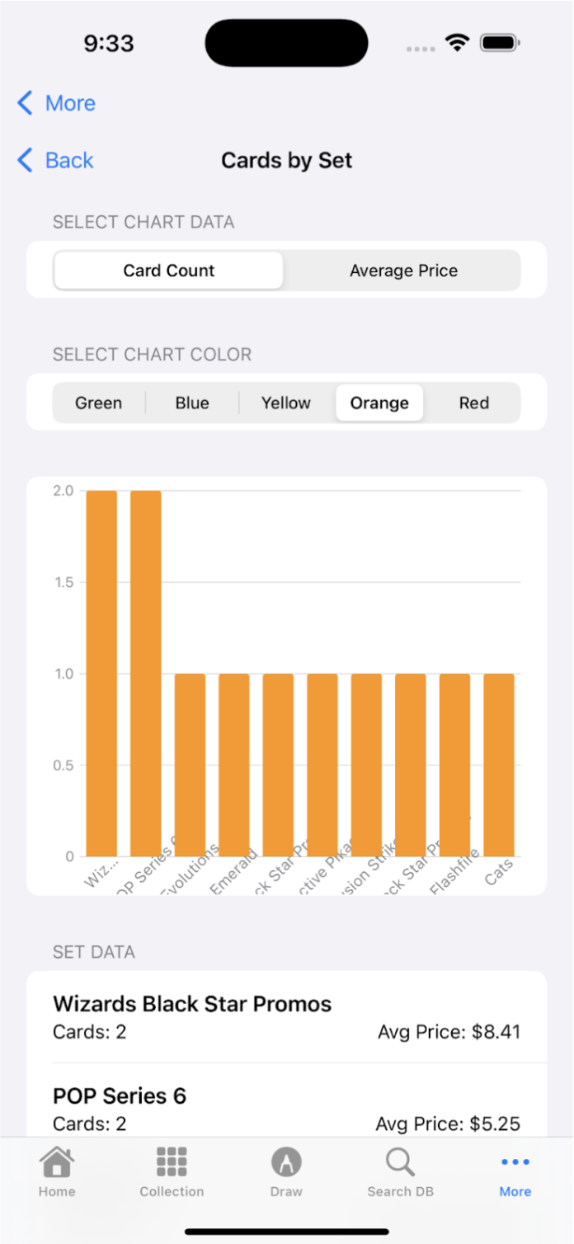Pick Yellow in the color selector

pos(285,403)
